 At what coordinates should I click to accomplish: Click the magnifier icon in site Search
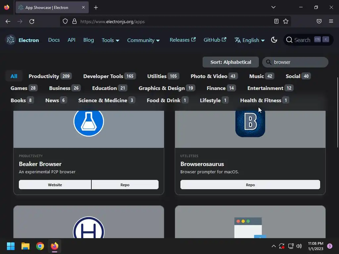[x=289, y=40]
